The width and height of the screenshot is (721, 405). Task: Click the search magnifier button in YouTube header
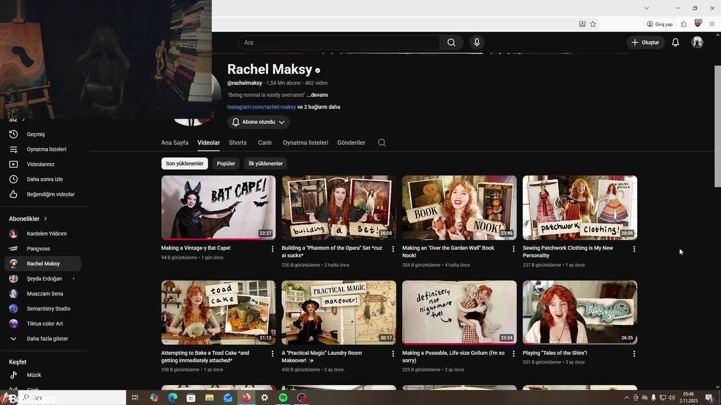[x=451, y=42]
